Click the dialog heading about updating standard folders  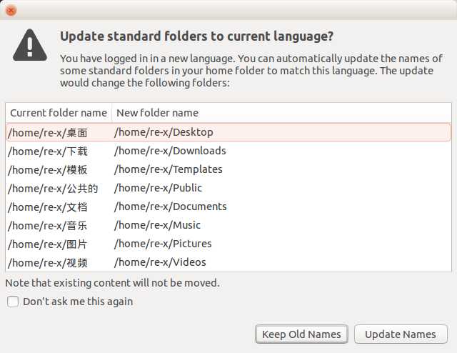coord(197,36)
